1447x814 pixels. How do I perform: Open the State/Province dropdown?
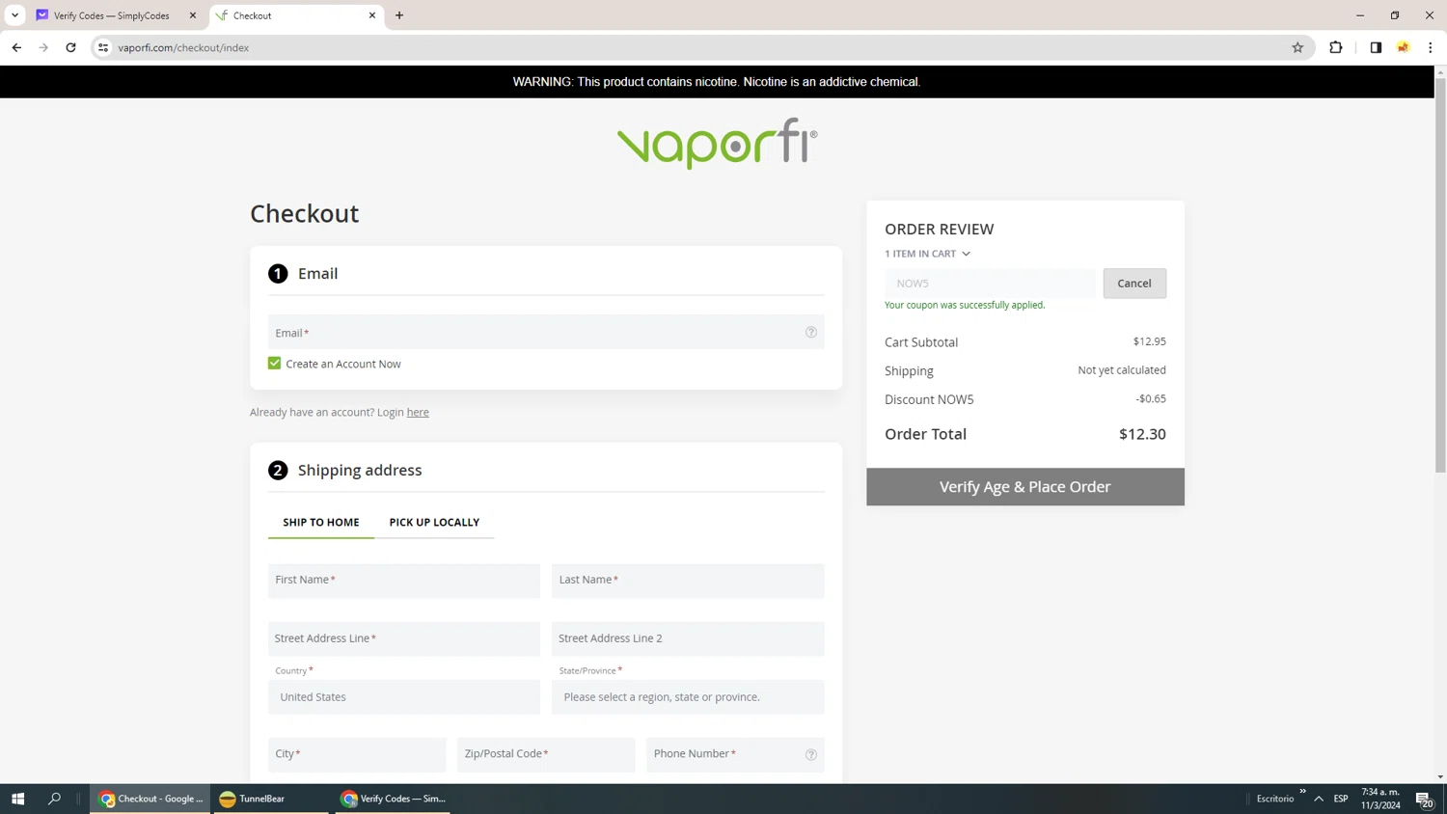[688, 696]
